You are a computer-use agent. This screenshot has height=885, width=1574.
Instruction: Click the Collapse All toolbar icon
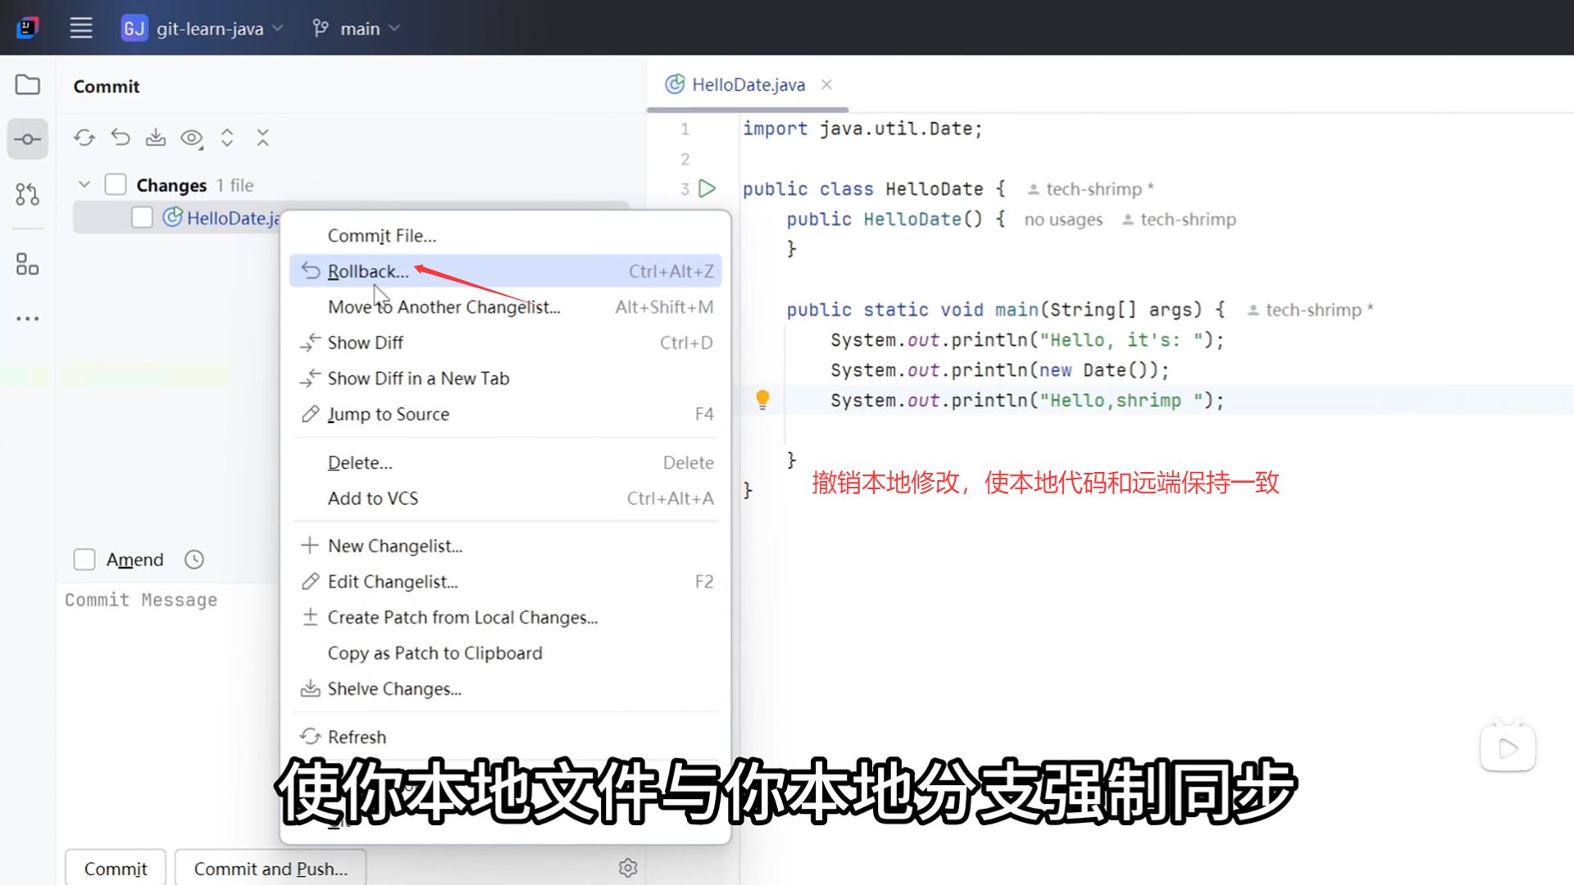(262, 138)
